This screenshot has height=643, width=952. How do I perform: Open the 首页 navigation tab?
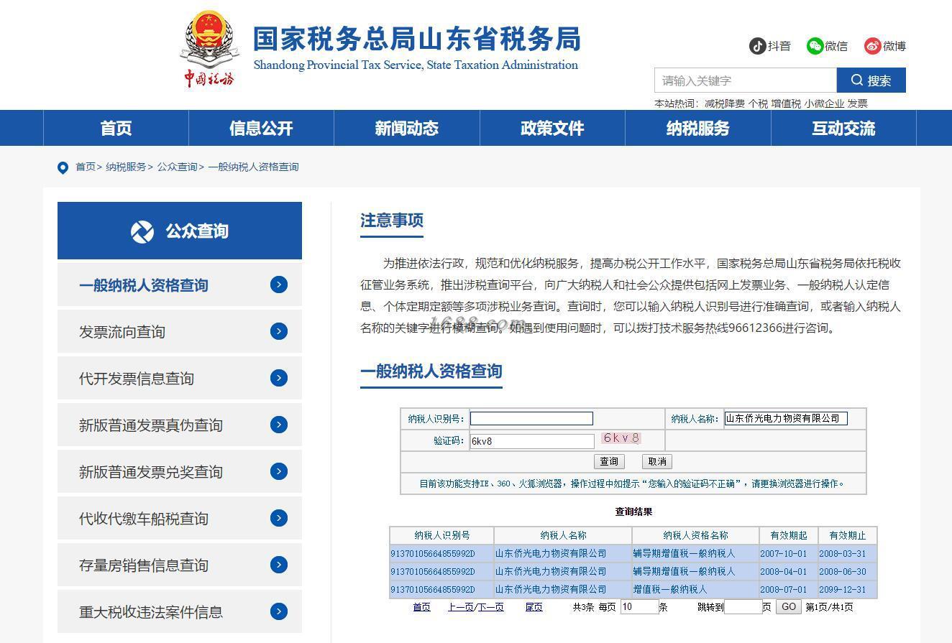click(x=116, y=128)
